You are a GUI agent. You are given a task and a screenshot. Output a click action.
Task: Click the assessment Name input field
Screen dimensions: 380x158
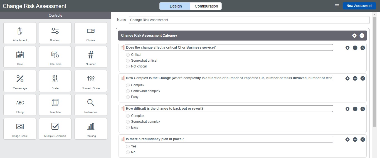pyautogui.click(x=249, y=20)
